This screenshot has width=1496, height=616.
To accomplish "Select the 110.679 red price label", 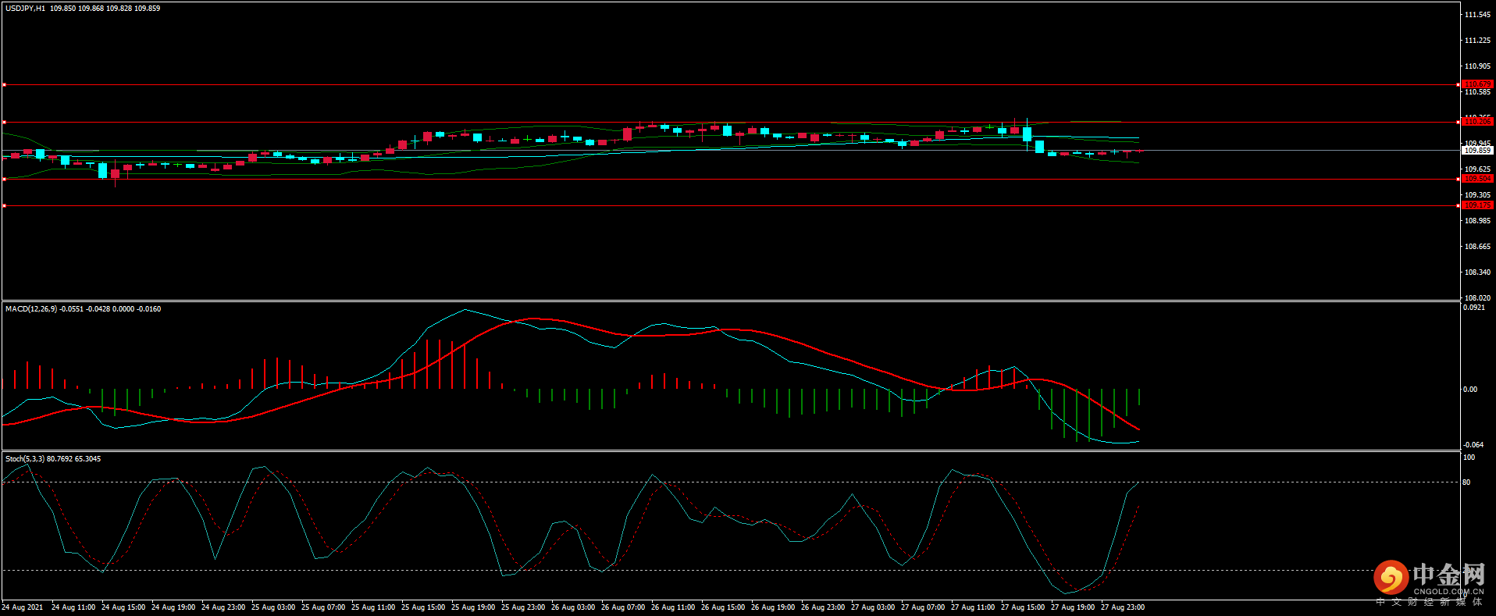I will coord(1476,84).
